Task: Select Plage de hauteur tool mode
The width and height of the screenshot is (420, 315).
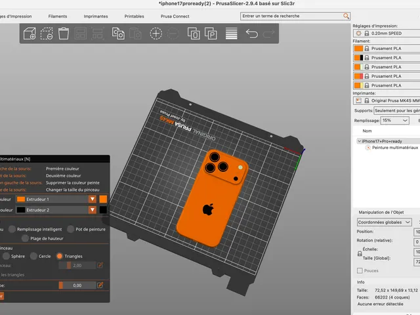Action: (25, 238)
